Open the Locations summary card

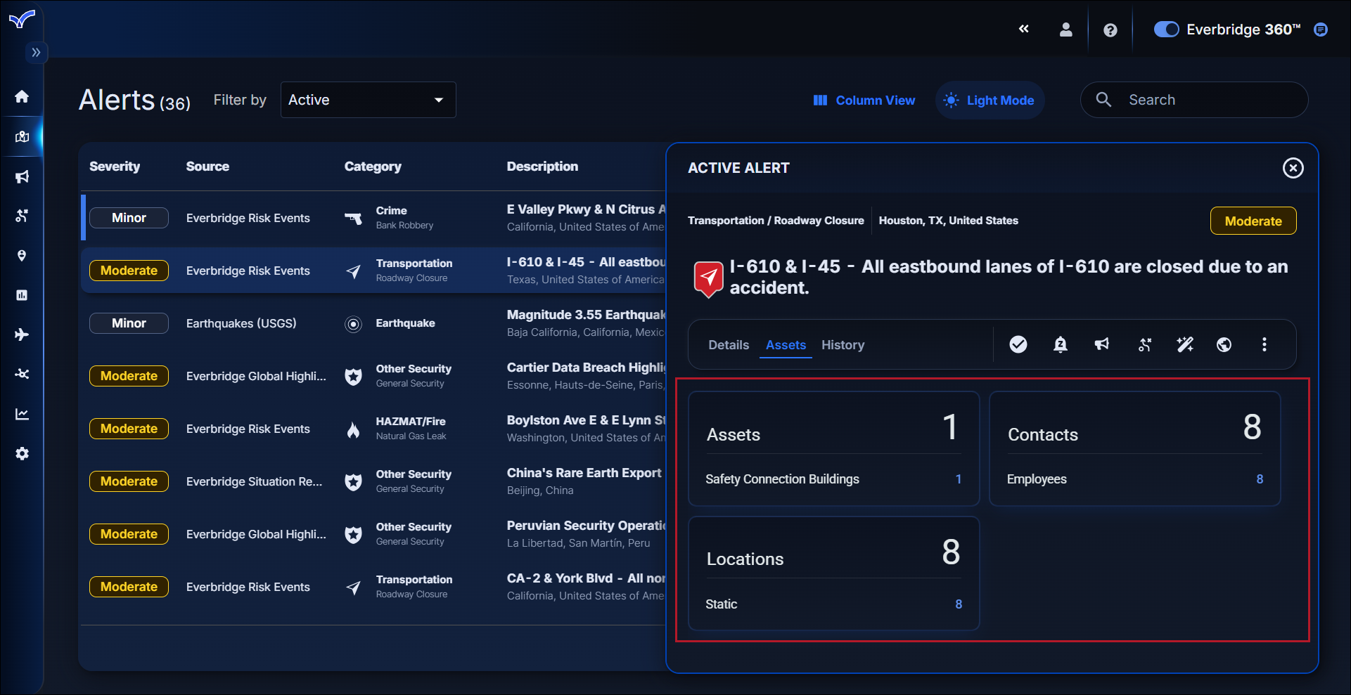[x=834, y=573]
